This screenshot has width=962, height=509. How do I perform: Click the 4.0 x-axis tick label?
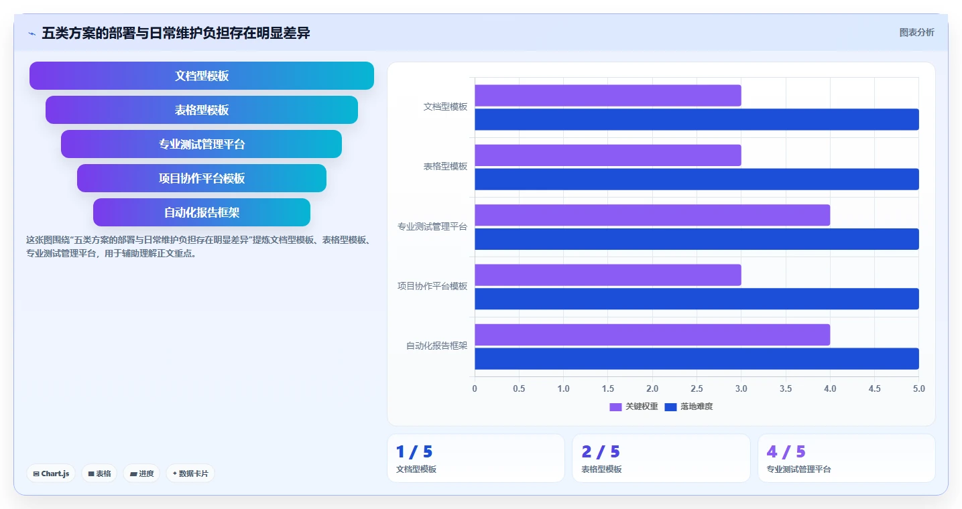coord(830,388)
